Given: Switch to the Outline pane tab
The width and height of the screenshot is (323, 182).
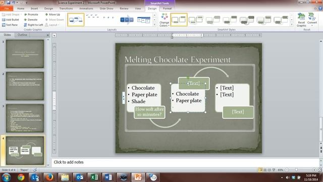Looking at the screenshot, I should 22,35.
